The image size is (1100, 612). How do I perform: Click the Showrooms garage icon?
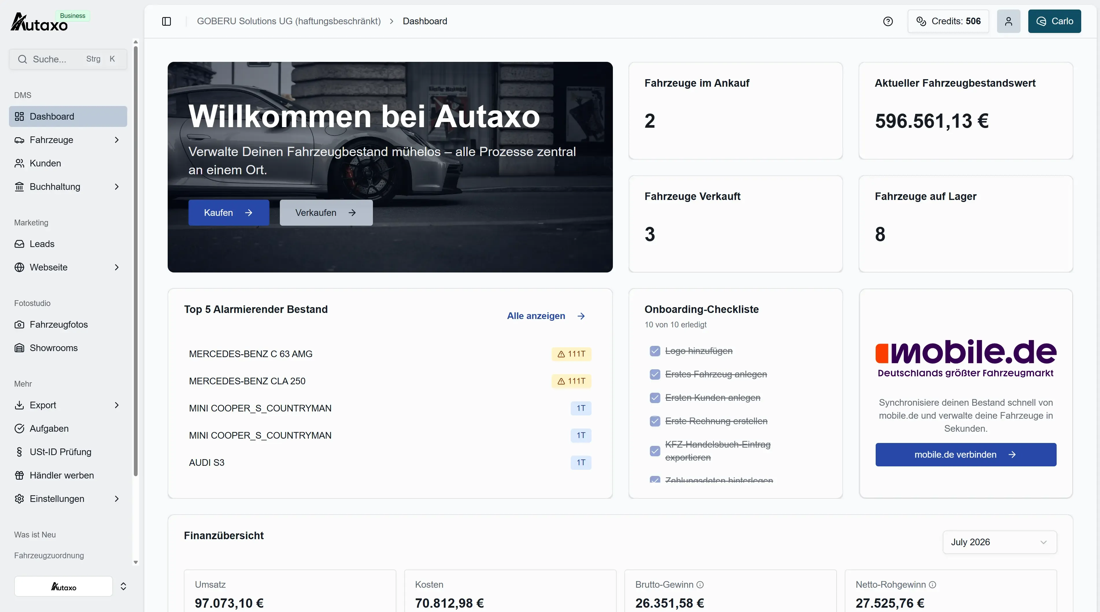(19, 348)
